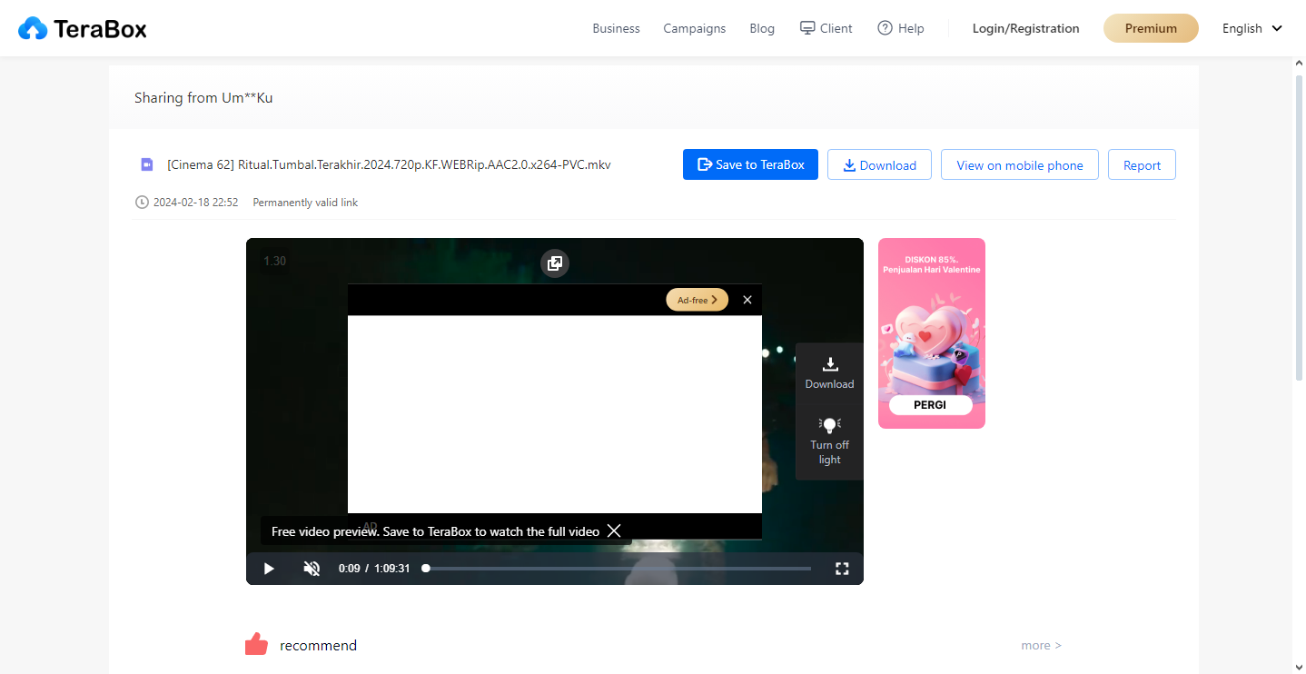Click the Ad-free badge button

[x=697, y=300]
